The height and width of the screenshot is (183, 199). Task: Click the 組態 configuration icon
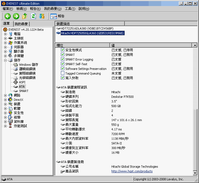pyautogui.click(x=10, y=117)
